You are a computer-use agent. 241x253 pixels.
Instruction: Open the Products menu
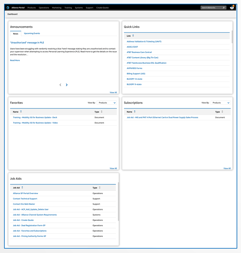tap(32, 8)
